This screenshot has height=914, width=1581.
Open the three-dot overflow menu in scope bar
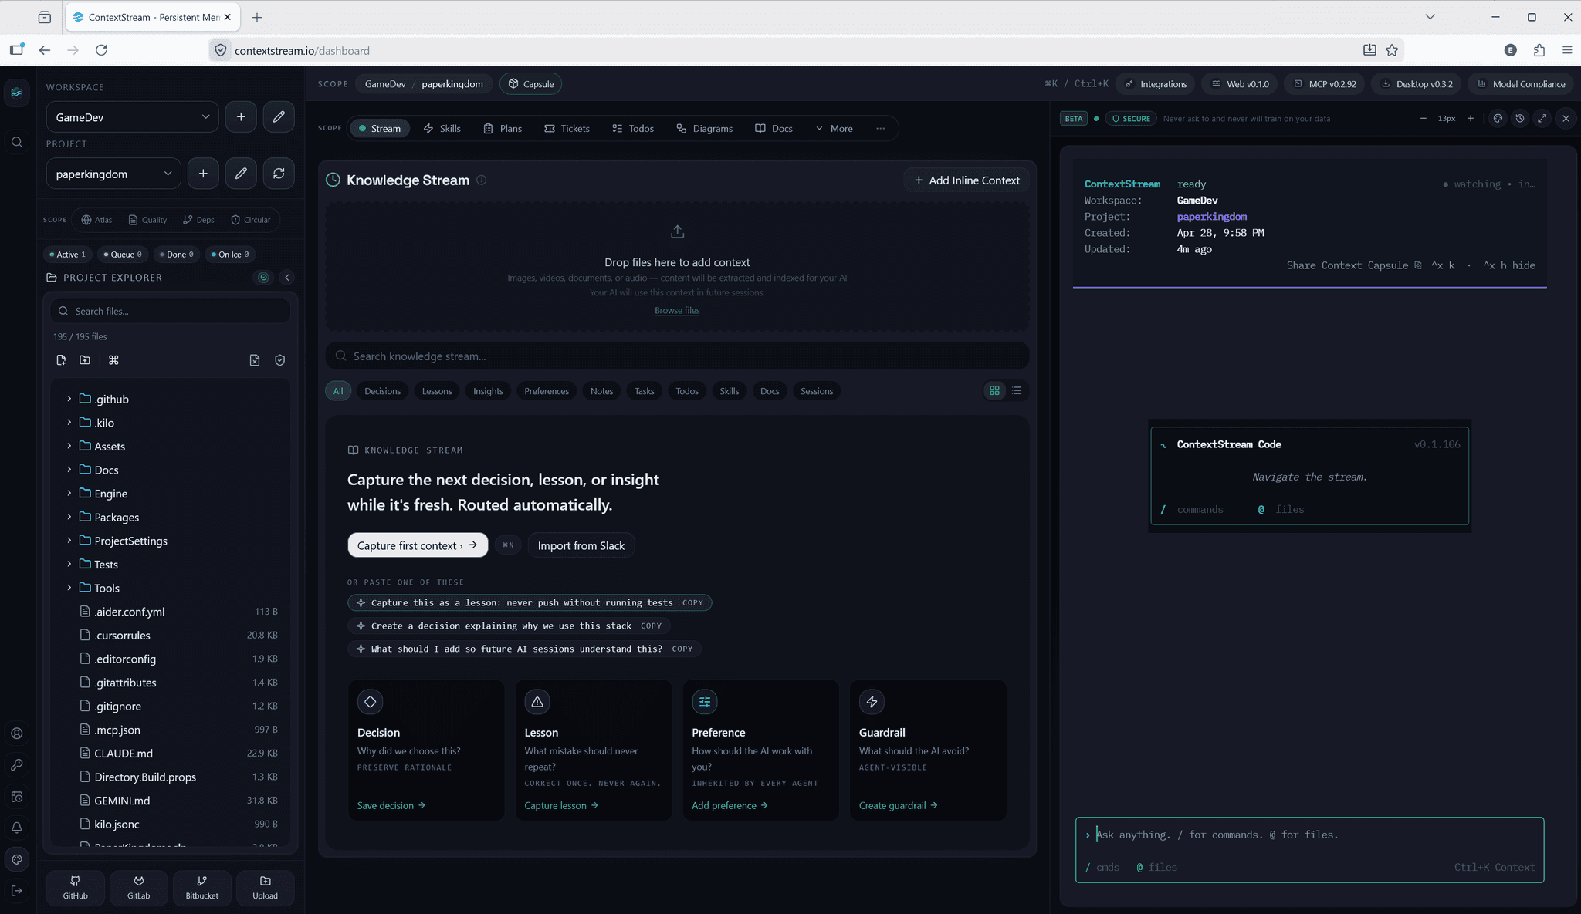tap(880, 128)
